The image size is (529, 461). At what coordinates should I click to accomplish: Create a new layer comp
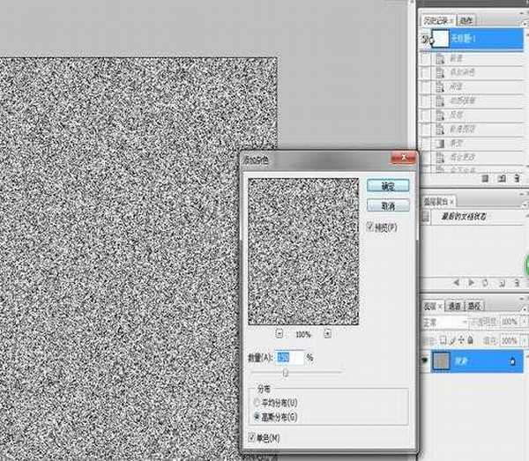(x=502, y=283)
